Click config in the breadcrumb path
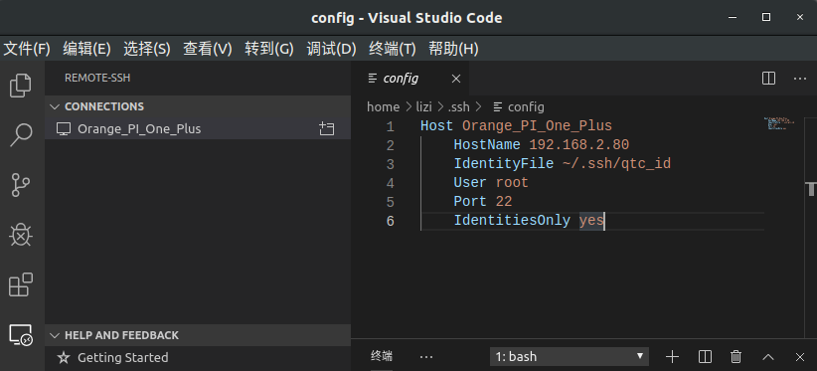 pos(526,106)
